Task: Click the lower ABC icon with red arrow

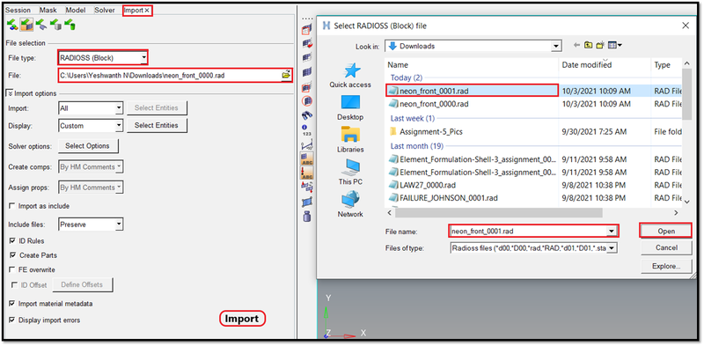Action: (307, 173)
